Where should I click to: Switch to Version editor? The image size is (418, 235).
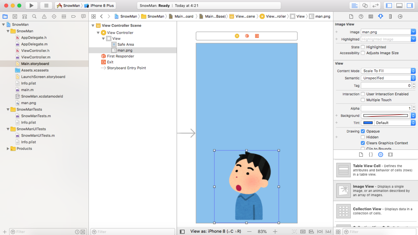375,6
